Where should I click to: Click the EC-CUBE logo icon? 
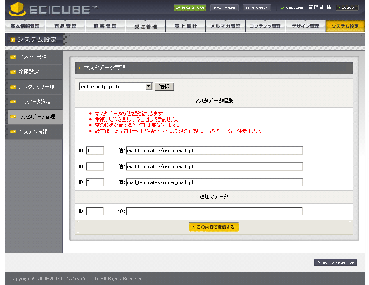point(17,9)
